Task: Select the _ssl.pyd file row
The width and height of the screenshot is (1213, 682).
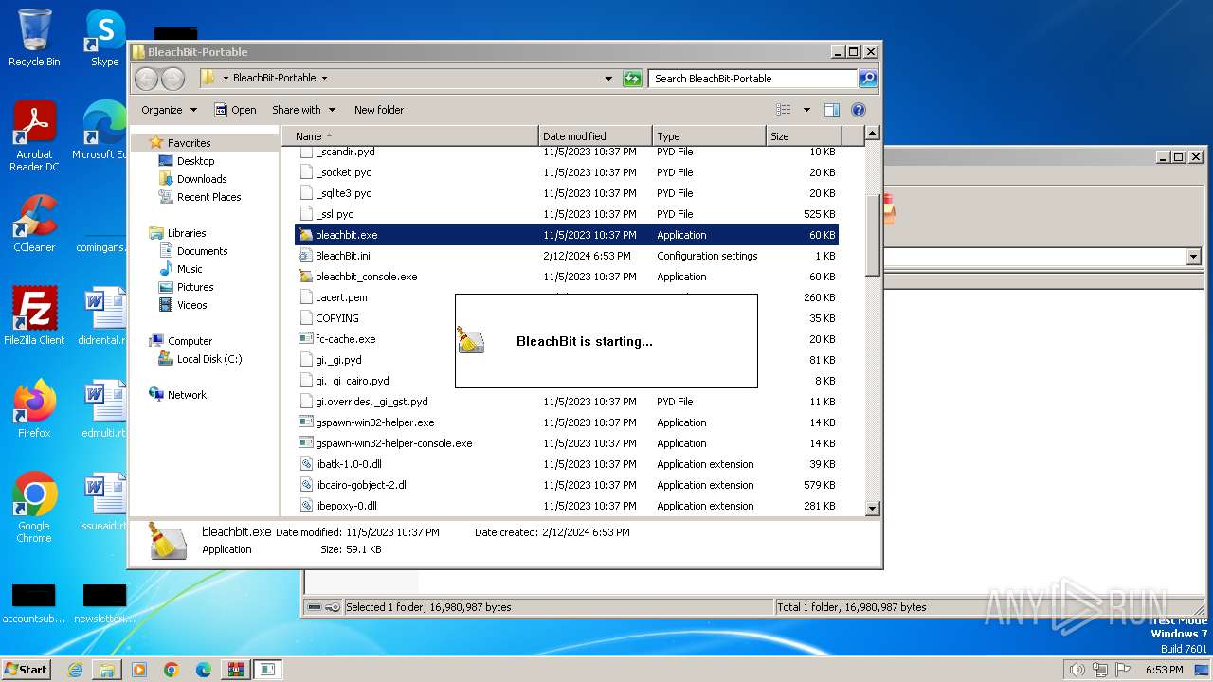Action: (x=566, y=214)
